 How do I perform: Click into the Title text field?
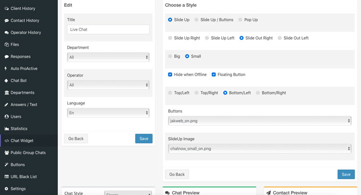(108, 29)
